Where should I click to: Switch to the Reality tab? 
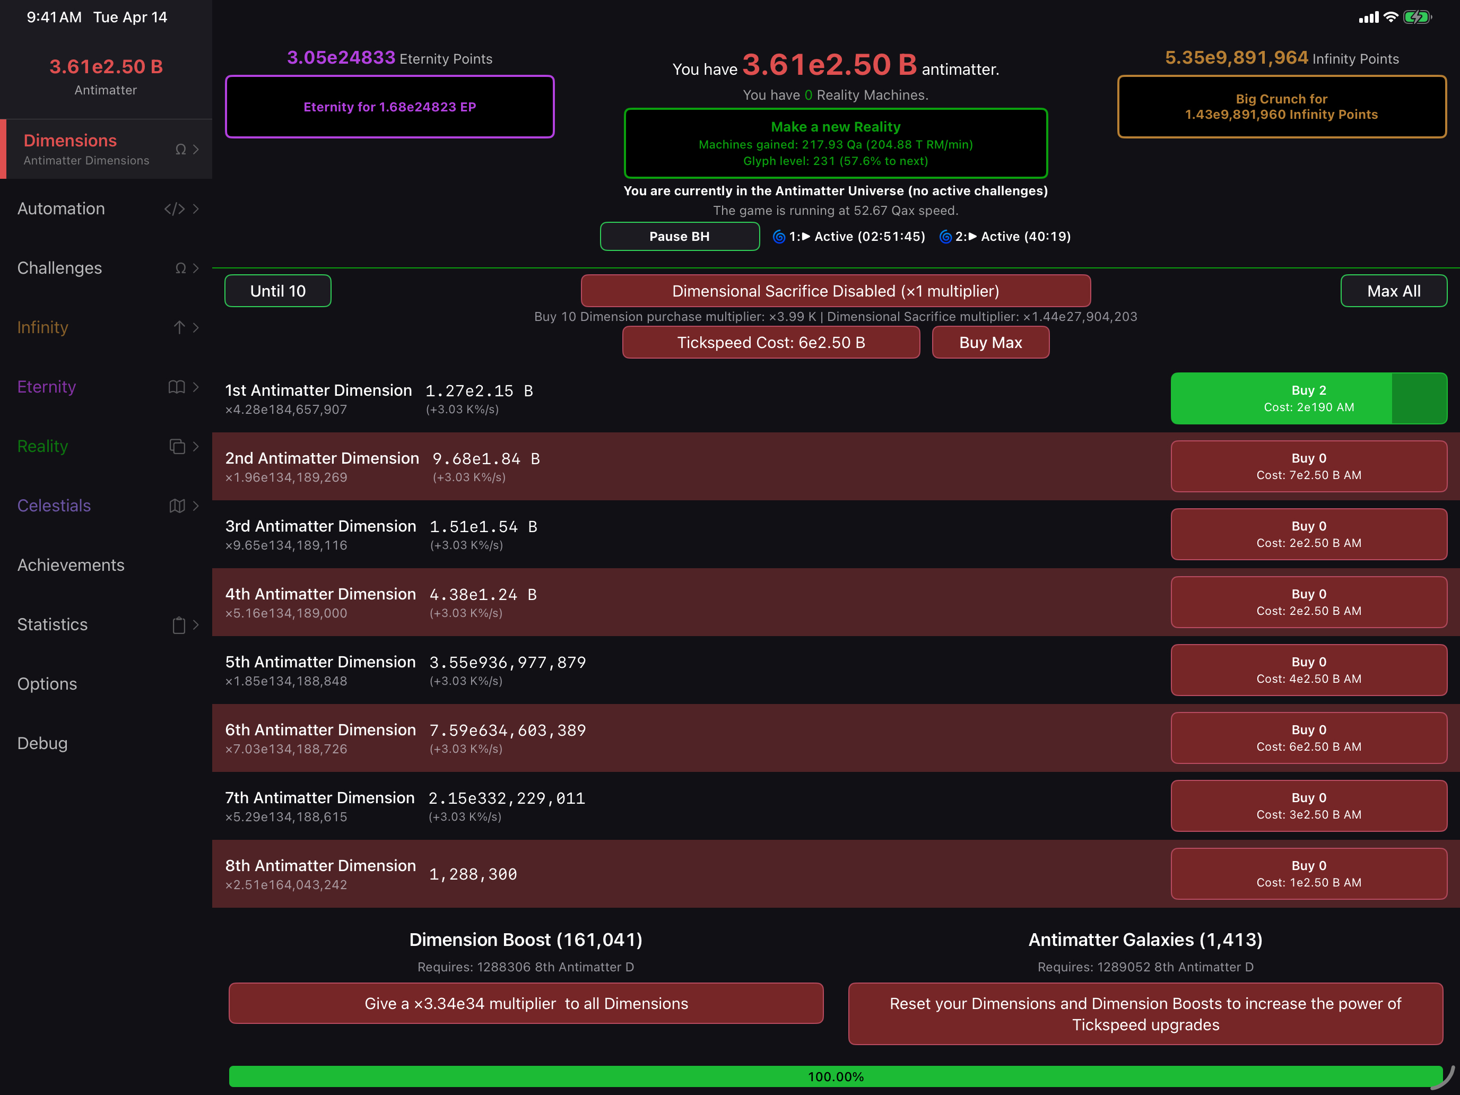(106, 446)
